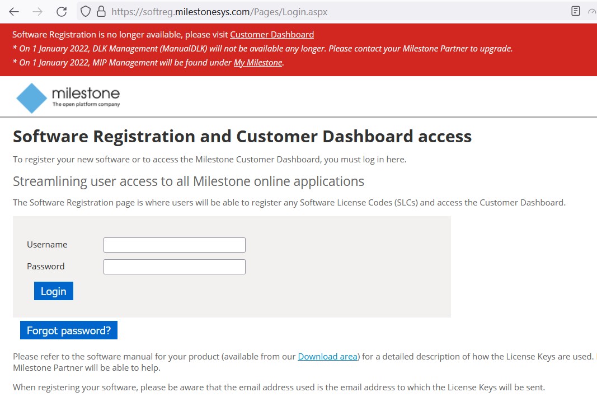
Task: Open the Customer Dashboard link
Action: pos(271,34)
